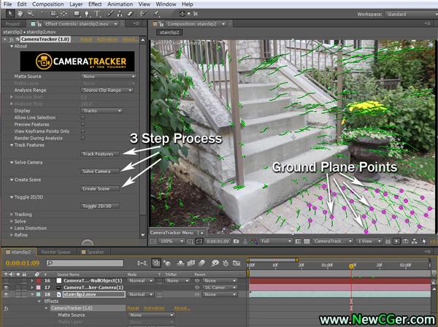Toggle lock on the Effect Controls panel

[x=39, y=24]
